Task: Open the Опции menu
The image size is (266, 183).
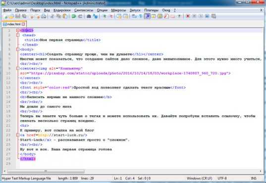Action: 102,10
